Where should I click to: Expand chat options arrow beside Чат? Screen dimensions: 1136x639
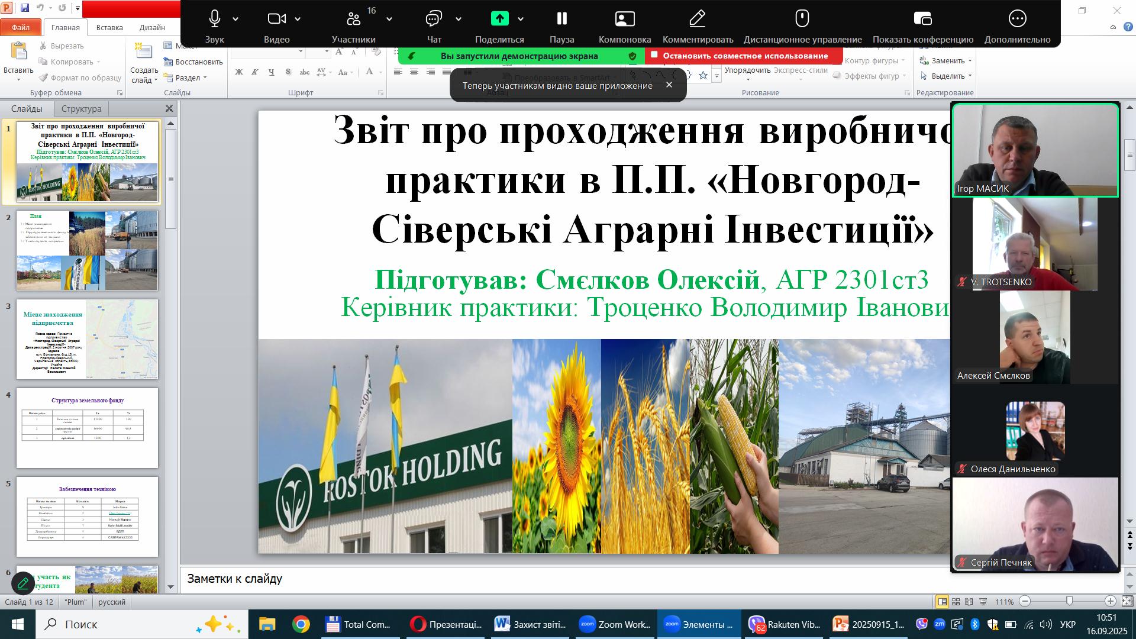(x=459, y=19)
